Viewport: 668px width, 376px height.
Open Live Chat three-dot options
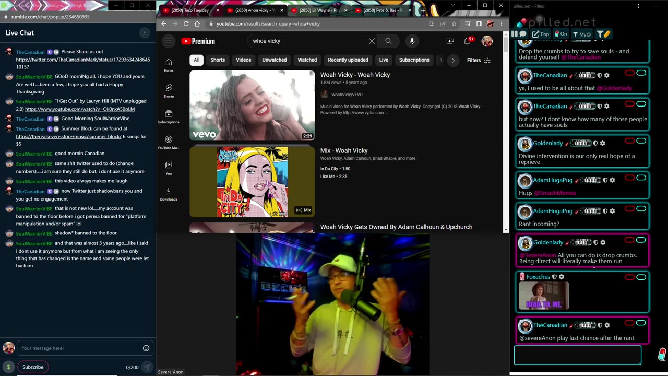point(145,32)
